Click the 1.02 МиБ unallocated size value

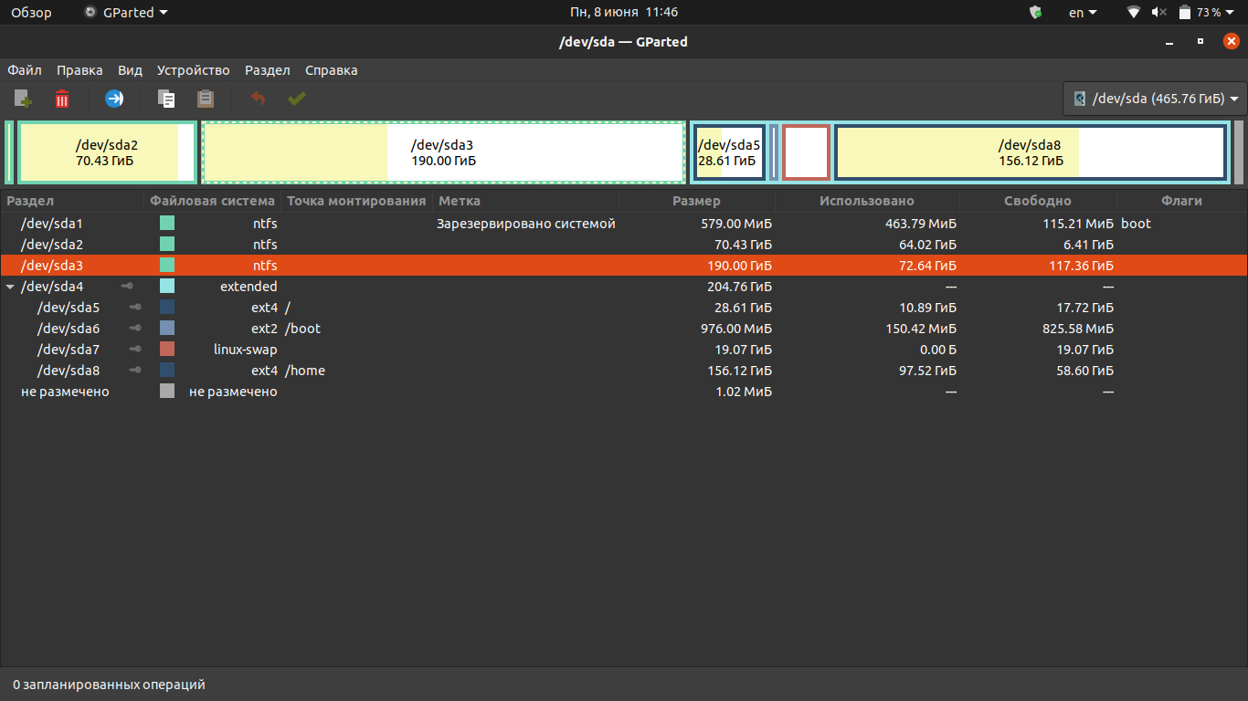coord(744,392)
